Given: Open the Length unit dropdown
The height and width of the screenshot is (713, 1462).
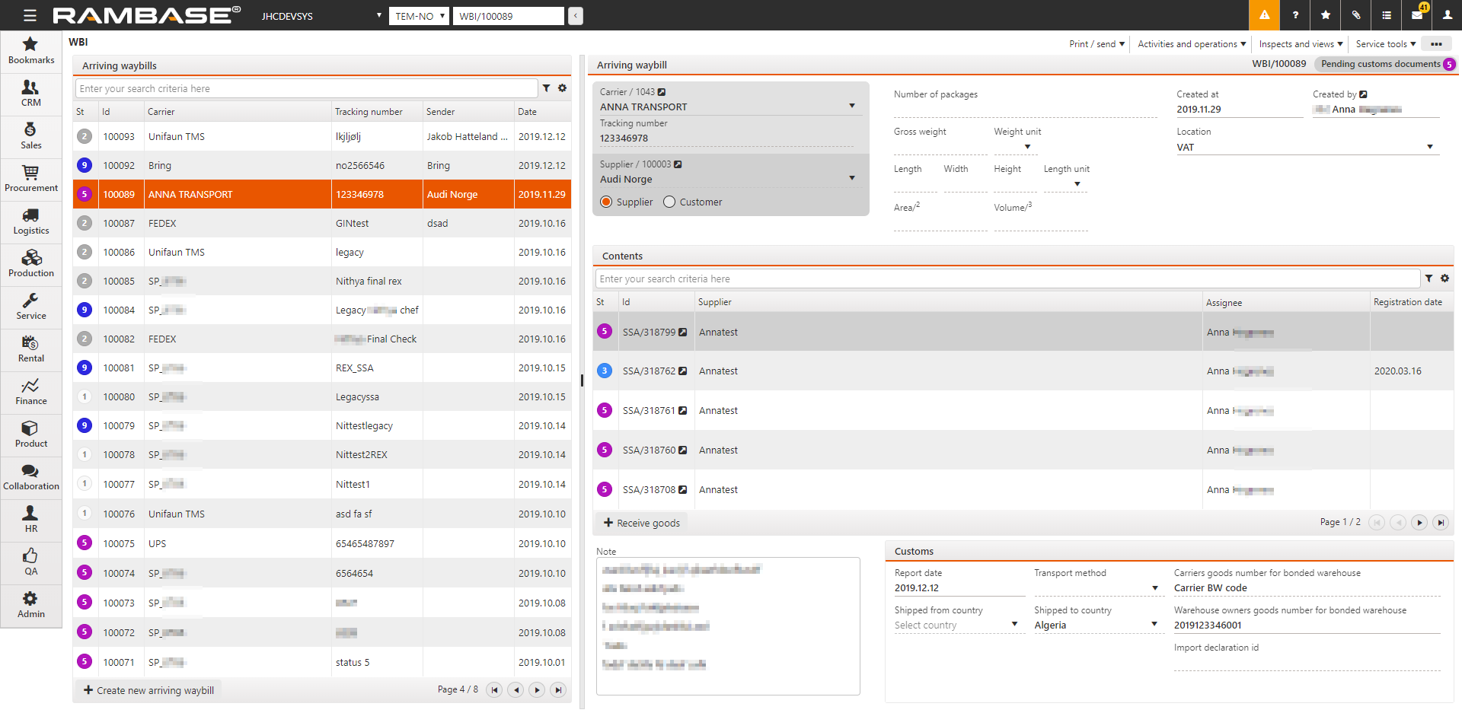Looking at the screenshot, I should point(1077,184).
